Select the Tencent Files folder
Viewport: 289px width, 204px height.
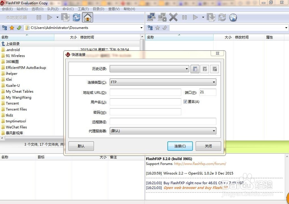(x=16, y=109)
